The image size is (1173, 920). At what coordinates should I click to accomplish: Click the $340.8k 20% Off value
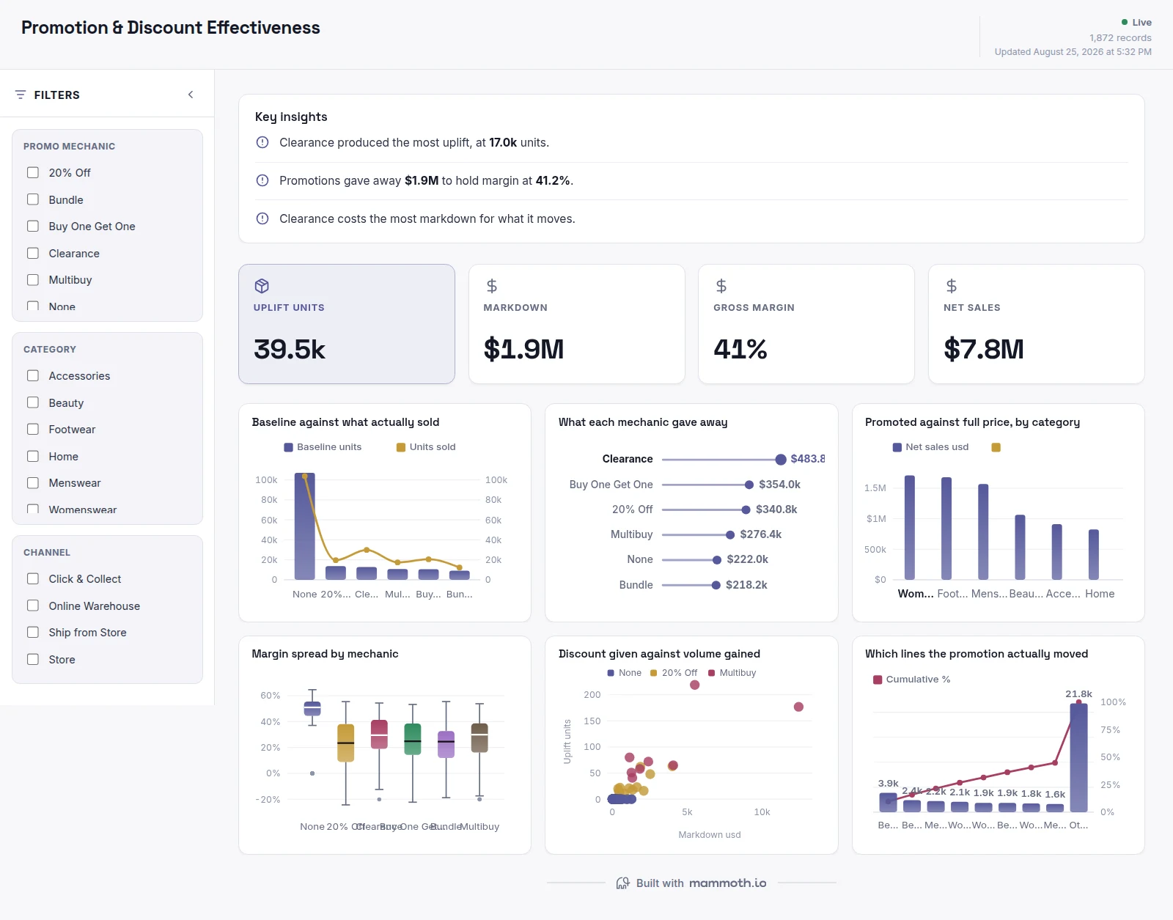(776, 509)
